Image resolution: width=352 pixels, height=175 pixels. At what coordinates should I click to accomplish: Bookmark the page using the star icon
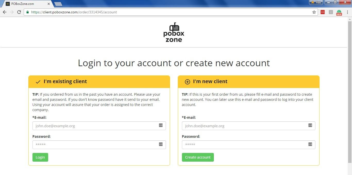pos(314,12)
